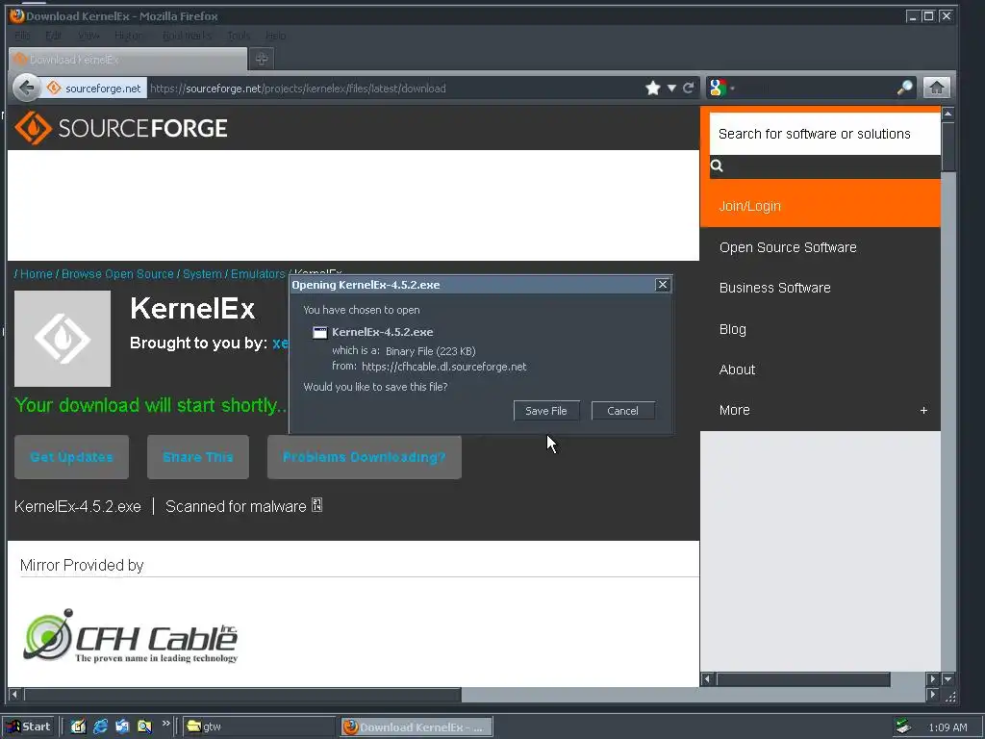Go to the Firefox home page icon
Image resolution: width=985 pixels, height=739 pixels.
click(936, 88)
